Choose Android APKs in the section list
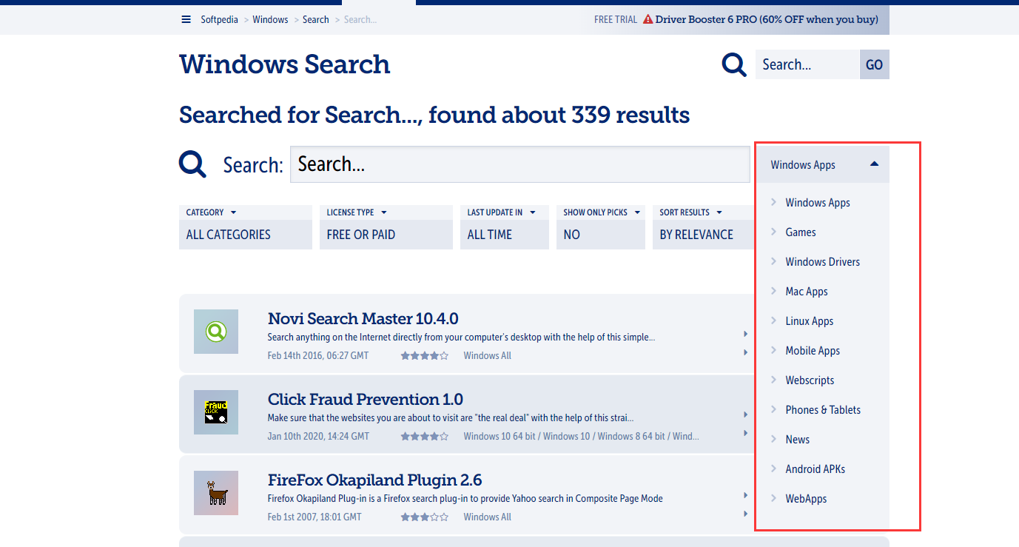Screen dimensions: 1019x547 (815, 469)
